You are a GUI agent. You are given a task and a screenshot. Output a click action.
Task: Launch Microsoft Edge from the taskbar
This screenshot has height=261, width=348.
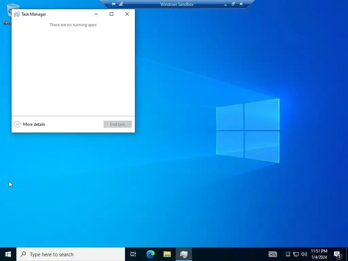(x=150, y=254)
